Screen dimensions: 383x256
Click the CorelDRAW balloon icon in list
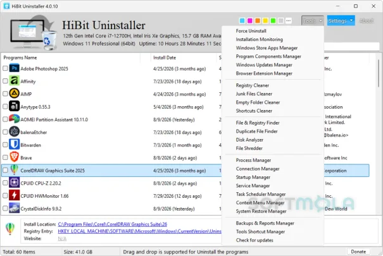[14, 169]
